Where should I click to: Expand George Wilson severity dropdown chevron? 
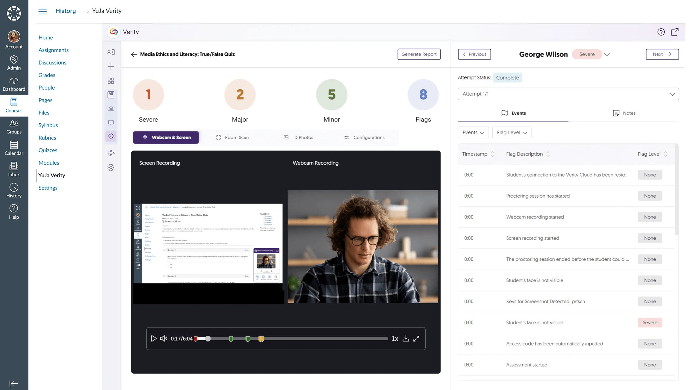tap(607, 54)
